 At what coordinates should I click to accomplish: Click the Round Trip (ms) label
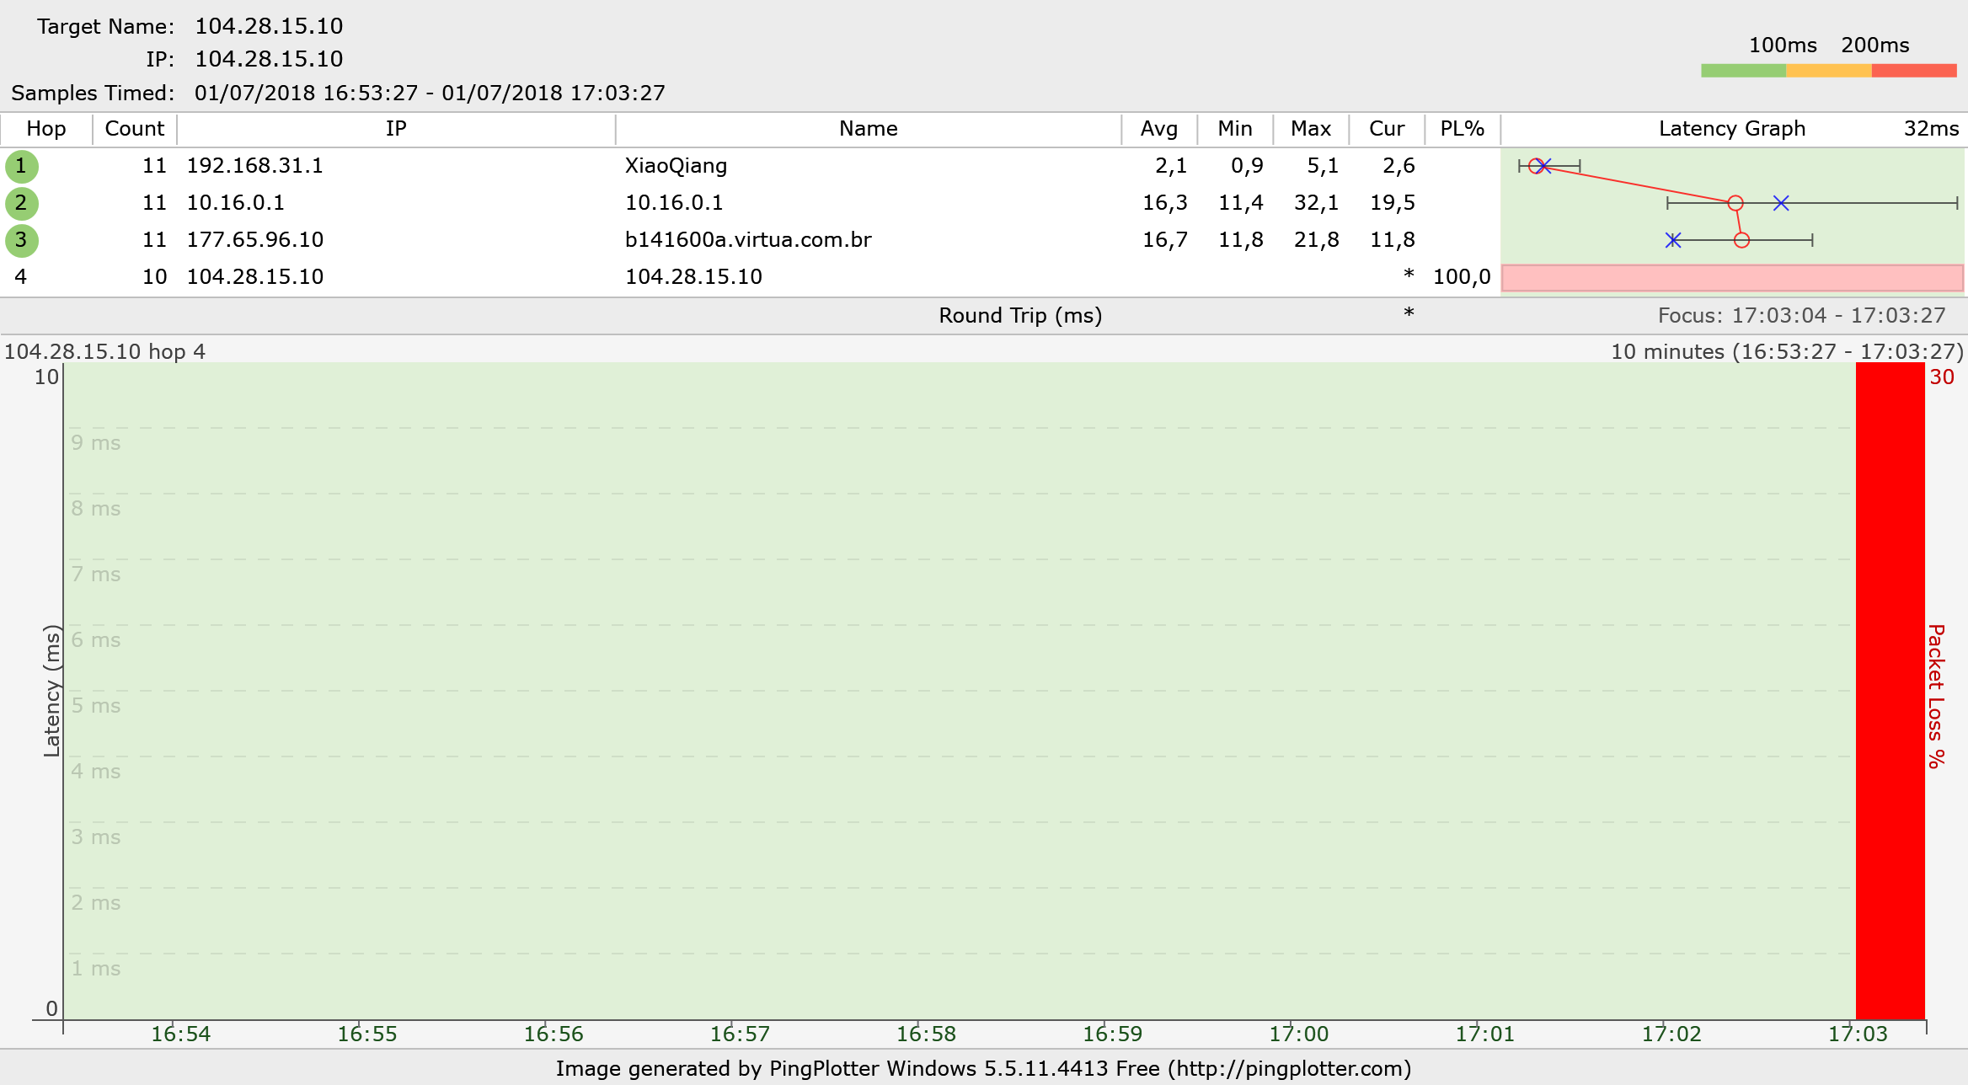[1020, 316]
